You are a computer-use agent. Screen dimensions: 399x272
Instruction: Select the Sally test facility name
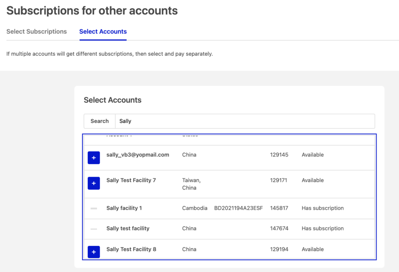[128, 228]
